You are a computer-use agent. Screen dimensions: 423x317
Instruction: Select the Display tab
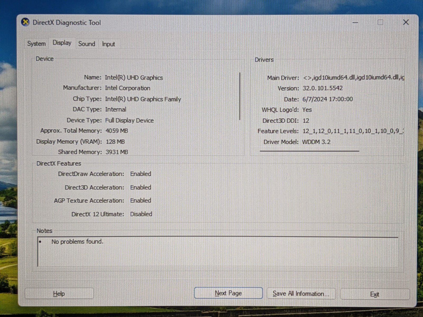[x=62, y=43]
